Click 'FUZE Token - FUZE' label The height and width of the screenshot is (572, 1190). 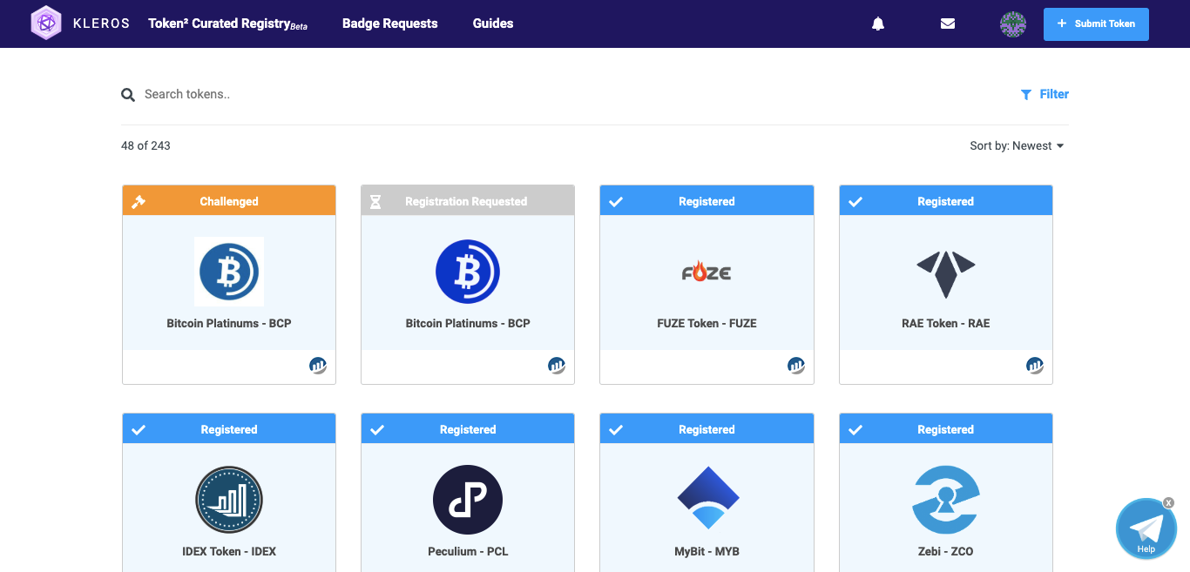click(x=707, y=323)
